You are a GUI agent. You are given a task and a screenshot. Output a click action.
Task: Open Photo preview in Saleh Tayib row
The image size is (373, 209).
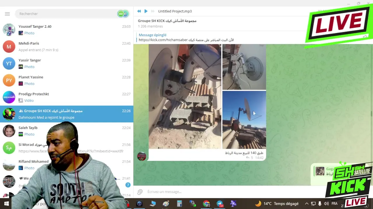[27, 134]
